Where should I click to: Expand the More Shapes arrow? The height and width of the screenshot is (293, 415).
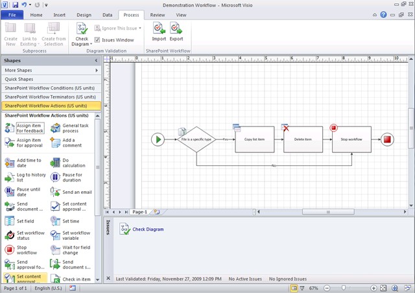[97, 70]
